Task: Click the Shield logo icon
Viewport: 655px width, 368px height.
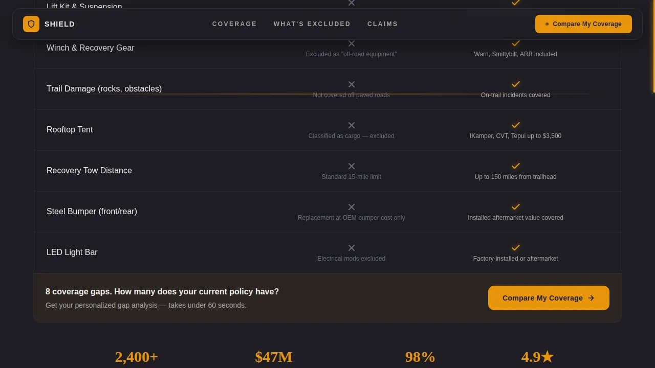Action: (31, 24)
